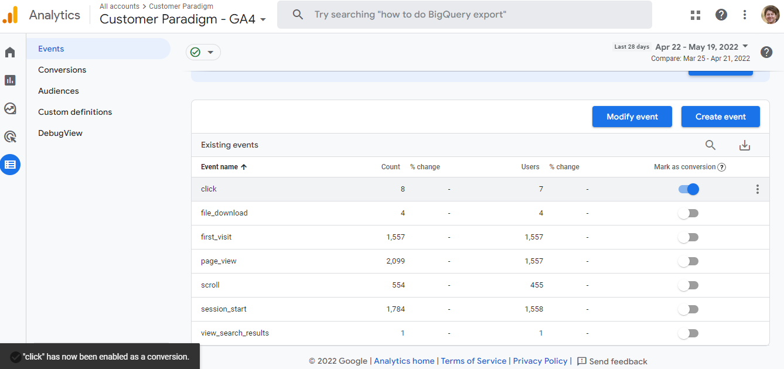The height and width of the screenshot is (369, 784).
Task: Open the date range dropdown
Action: [702, 47]
